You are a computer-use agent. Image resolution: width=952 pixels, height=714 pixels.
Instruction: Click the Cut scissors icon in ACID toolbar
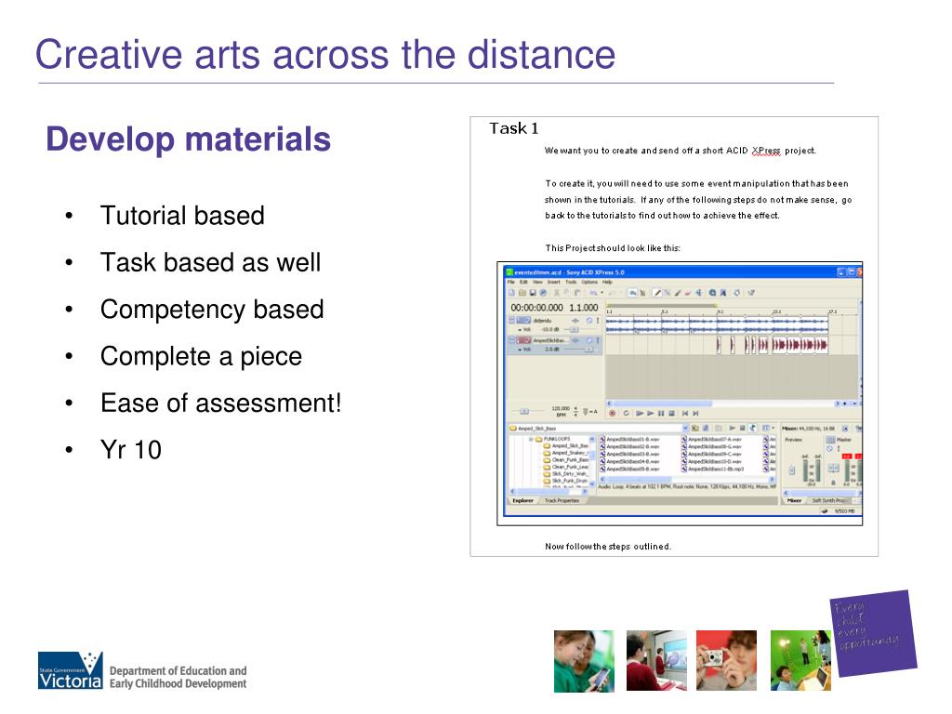pos(556,293)
